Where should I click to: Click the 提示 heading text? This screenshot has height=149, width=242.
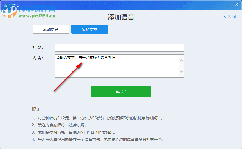pyautogui.click(x=37, y=109)
